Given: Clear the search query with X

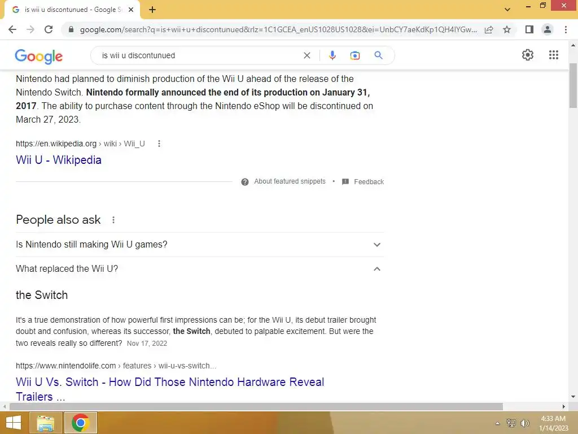Looking at the screenshot, I should point(306,55).
